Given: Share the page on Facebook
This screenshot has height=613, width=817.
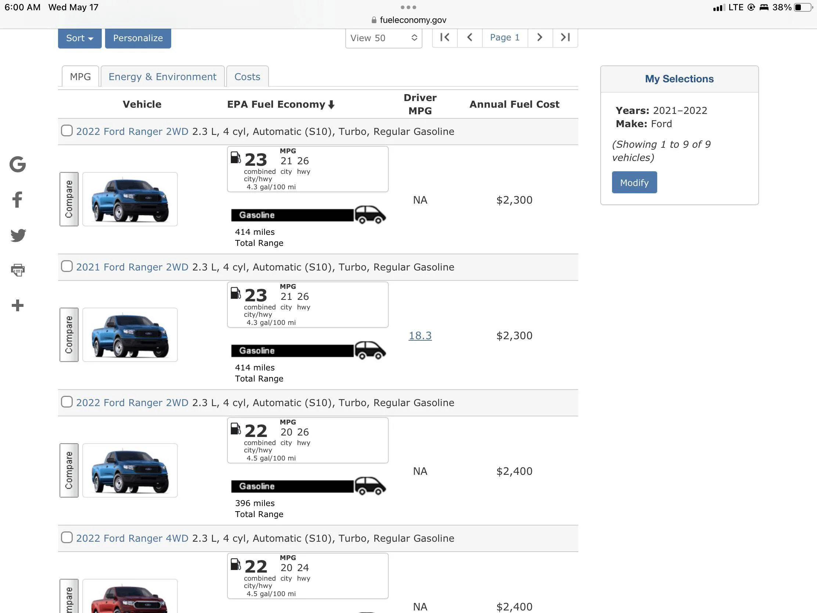Looking at the screenshot, I should [17, 200].
